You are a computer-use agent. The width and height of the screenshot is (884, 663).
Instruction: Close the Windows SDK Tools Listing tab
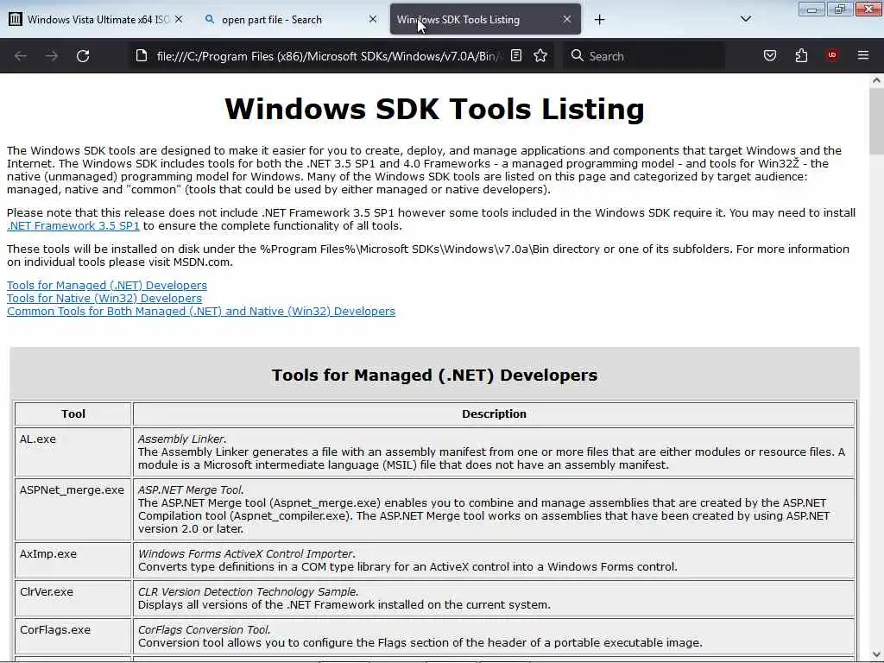[x=567, y=19]
